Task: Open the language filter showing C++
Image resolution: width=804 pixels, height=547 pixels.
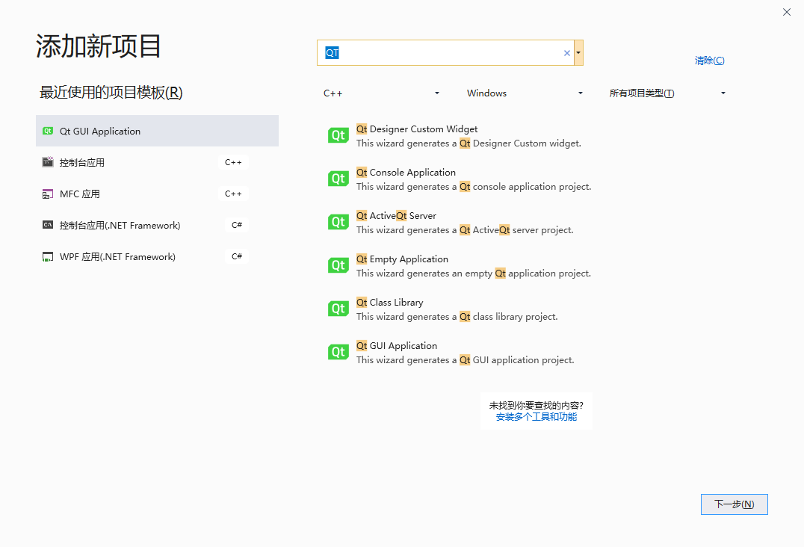Action: 381,93
